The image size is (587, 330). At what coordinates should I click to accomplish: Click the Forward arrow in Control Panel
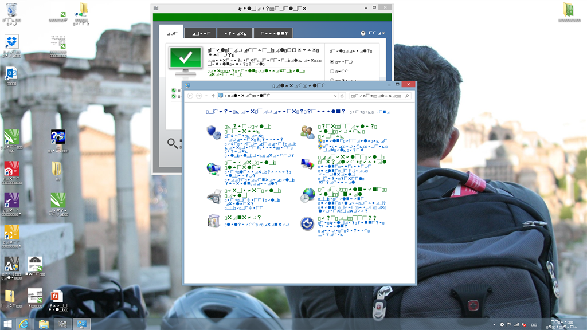click(x=199, y=96)
